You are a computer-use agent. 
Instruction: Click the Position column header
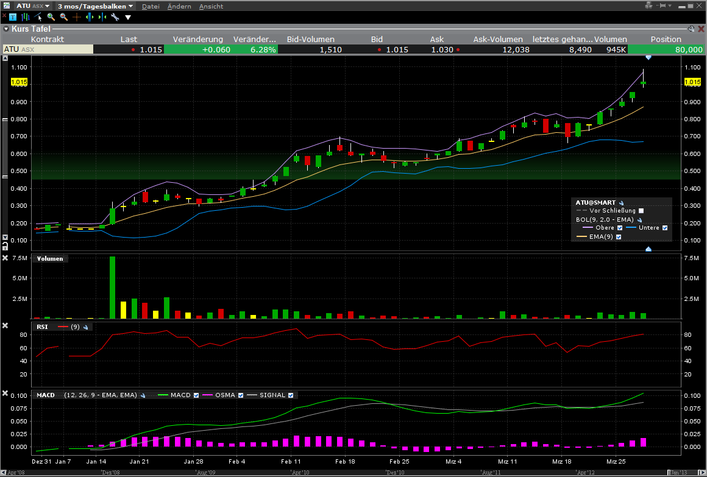(666, 39)
